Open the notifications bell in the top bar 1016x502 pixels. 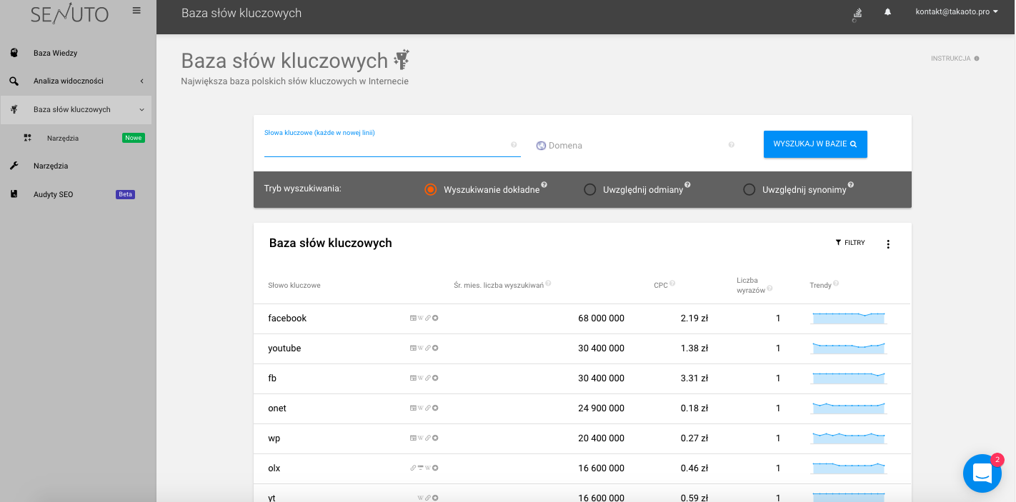pos(888,12)
